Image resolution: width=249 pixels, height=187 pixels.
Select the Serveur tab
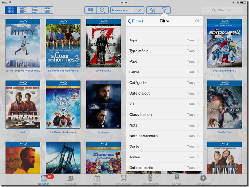coord(177,180)
